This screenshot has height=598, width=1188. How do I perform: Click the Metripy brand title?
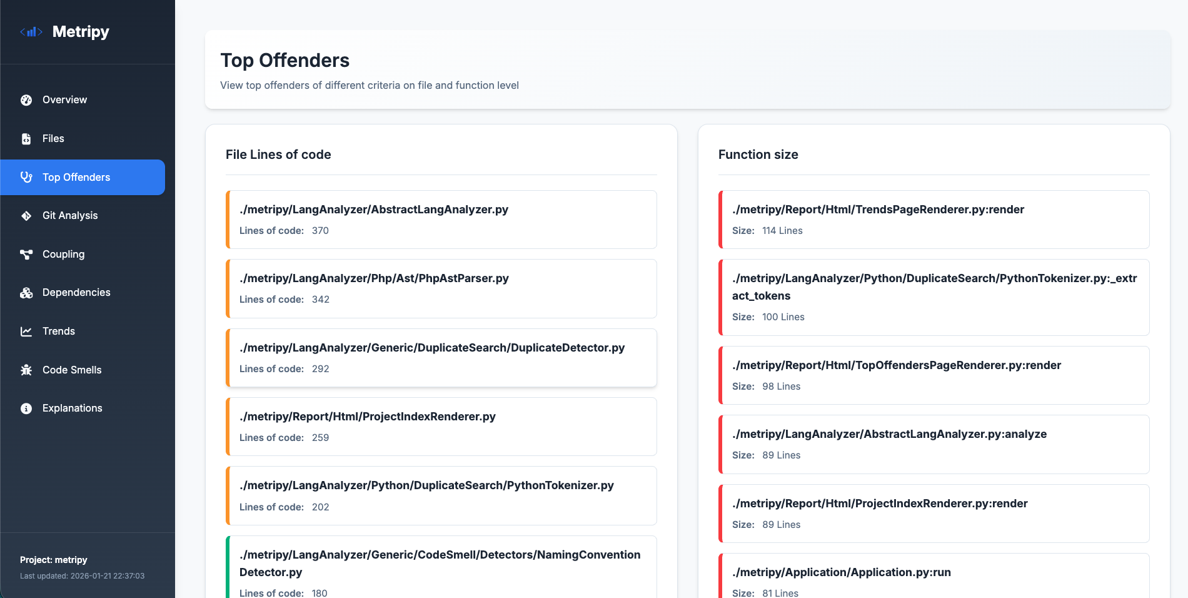(81, 32)
